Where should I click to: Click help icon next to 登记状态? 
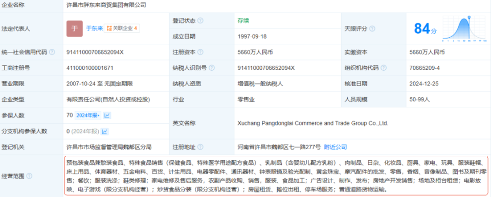200,20
